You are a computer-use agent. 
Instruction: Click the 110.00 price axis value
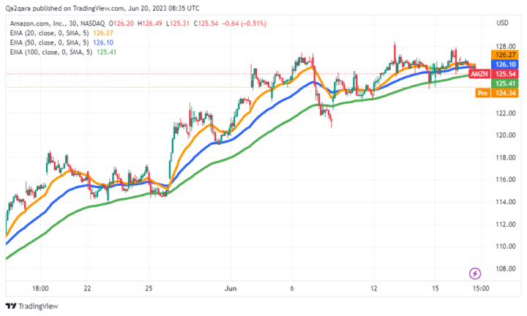[x=506, y=247]
